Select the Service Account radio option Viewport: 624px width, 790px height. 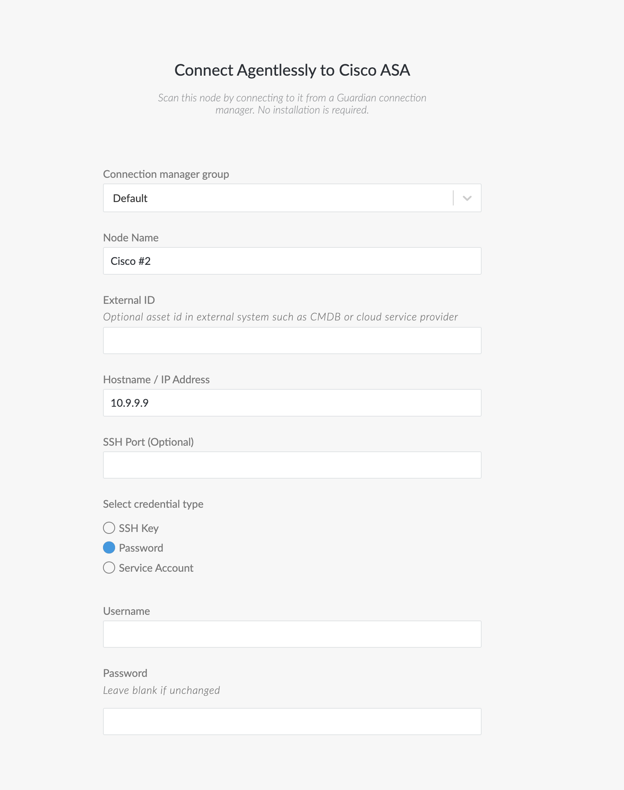click(109, 568)
